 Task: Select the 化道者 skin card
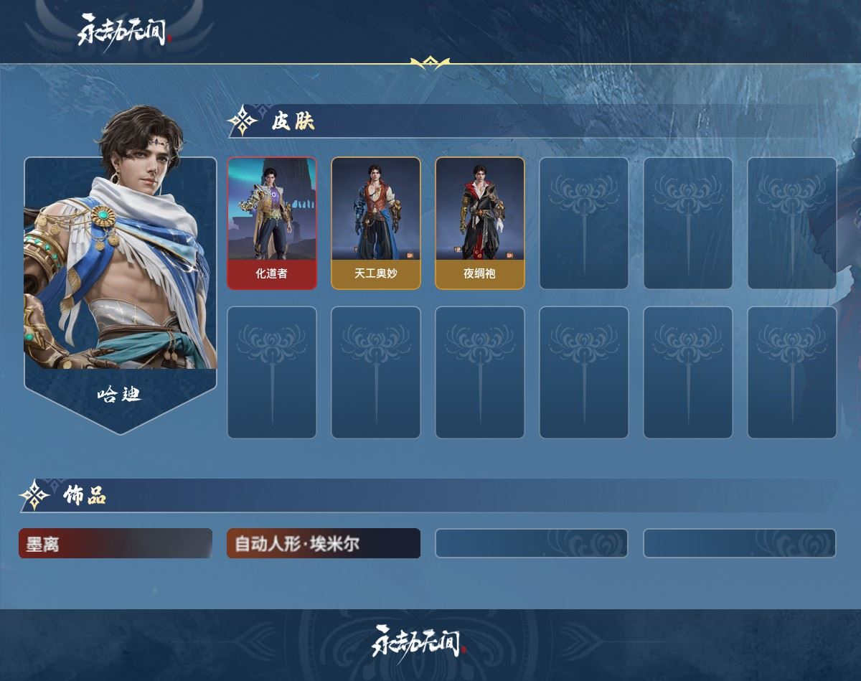click(272, 223)
